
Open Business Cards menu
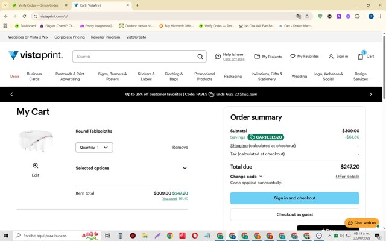click(34, 77)
